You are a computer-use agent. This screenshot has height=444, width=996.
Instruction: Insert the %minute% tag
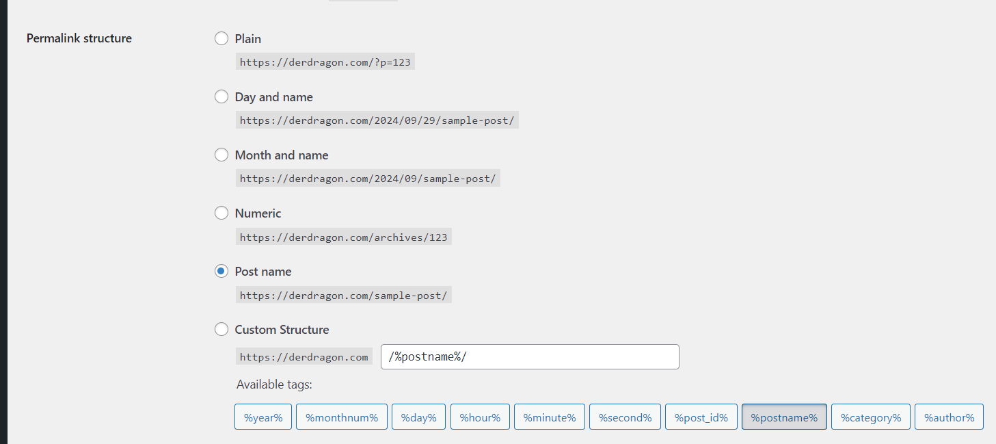point(550,417)
